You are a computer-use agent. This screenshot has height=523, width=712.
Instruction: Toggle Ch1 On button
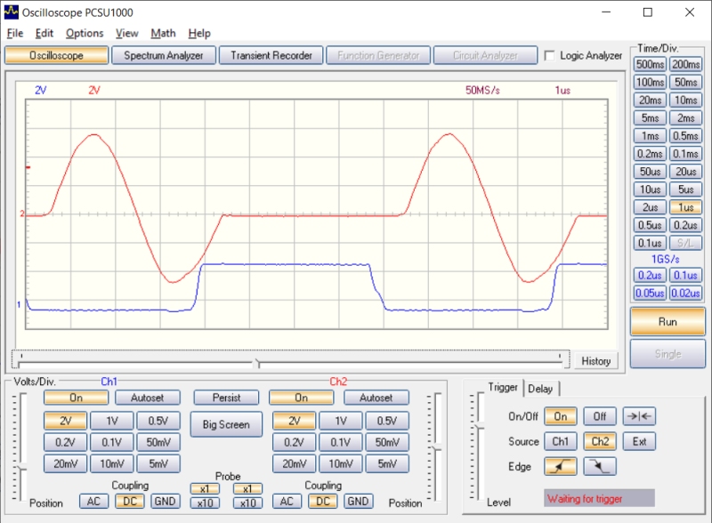pyautogui.click(x=76, y=398)
